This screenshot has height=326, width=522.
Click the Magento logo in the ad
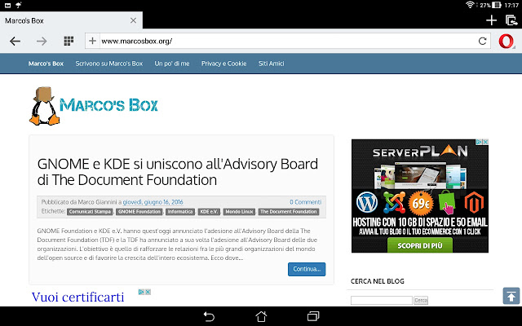(474, 202)
